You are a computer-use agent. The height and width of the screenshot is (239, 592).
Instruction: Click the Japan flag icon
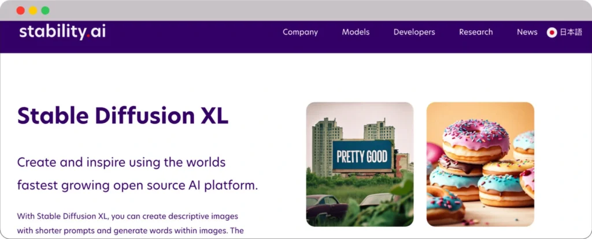552,32
